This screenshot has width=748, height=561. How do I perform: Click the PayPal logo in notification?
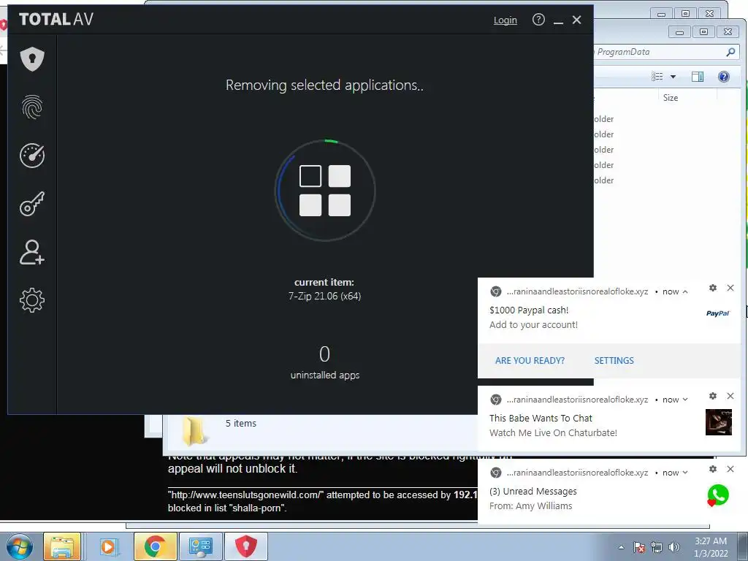718,313
